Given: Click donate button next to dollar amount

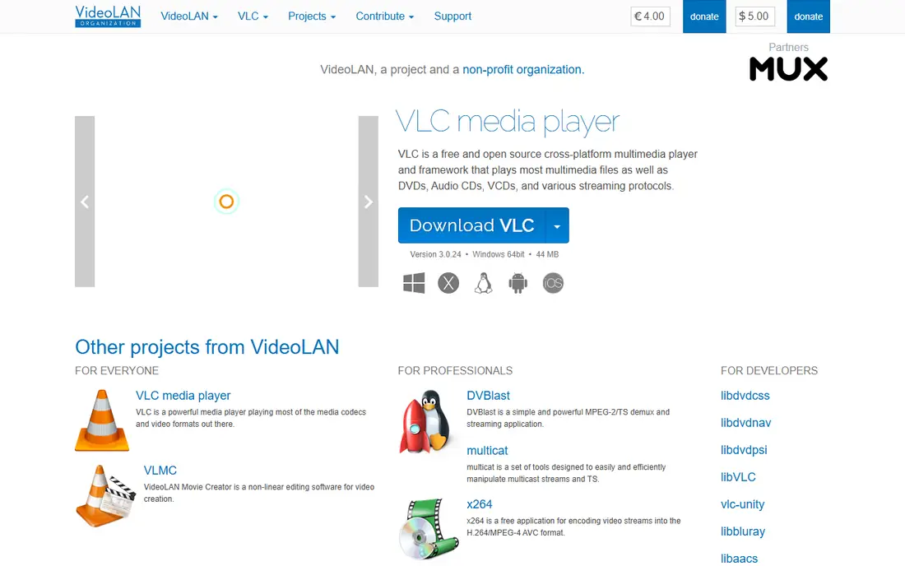Looking at the screenshot, I should point(808,16).
